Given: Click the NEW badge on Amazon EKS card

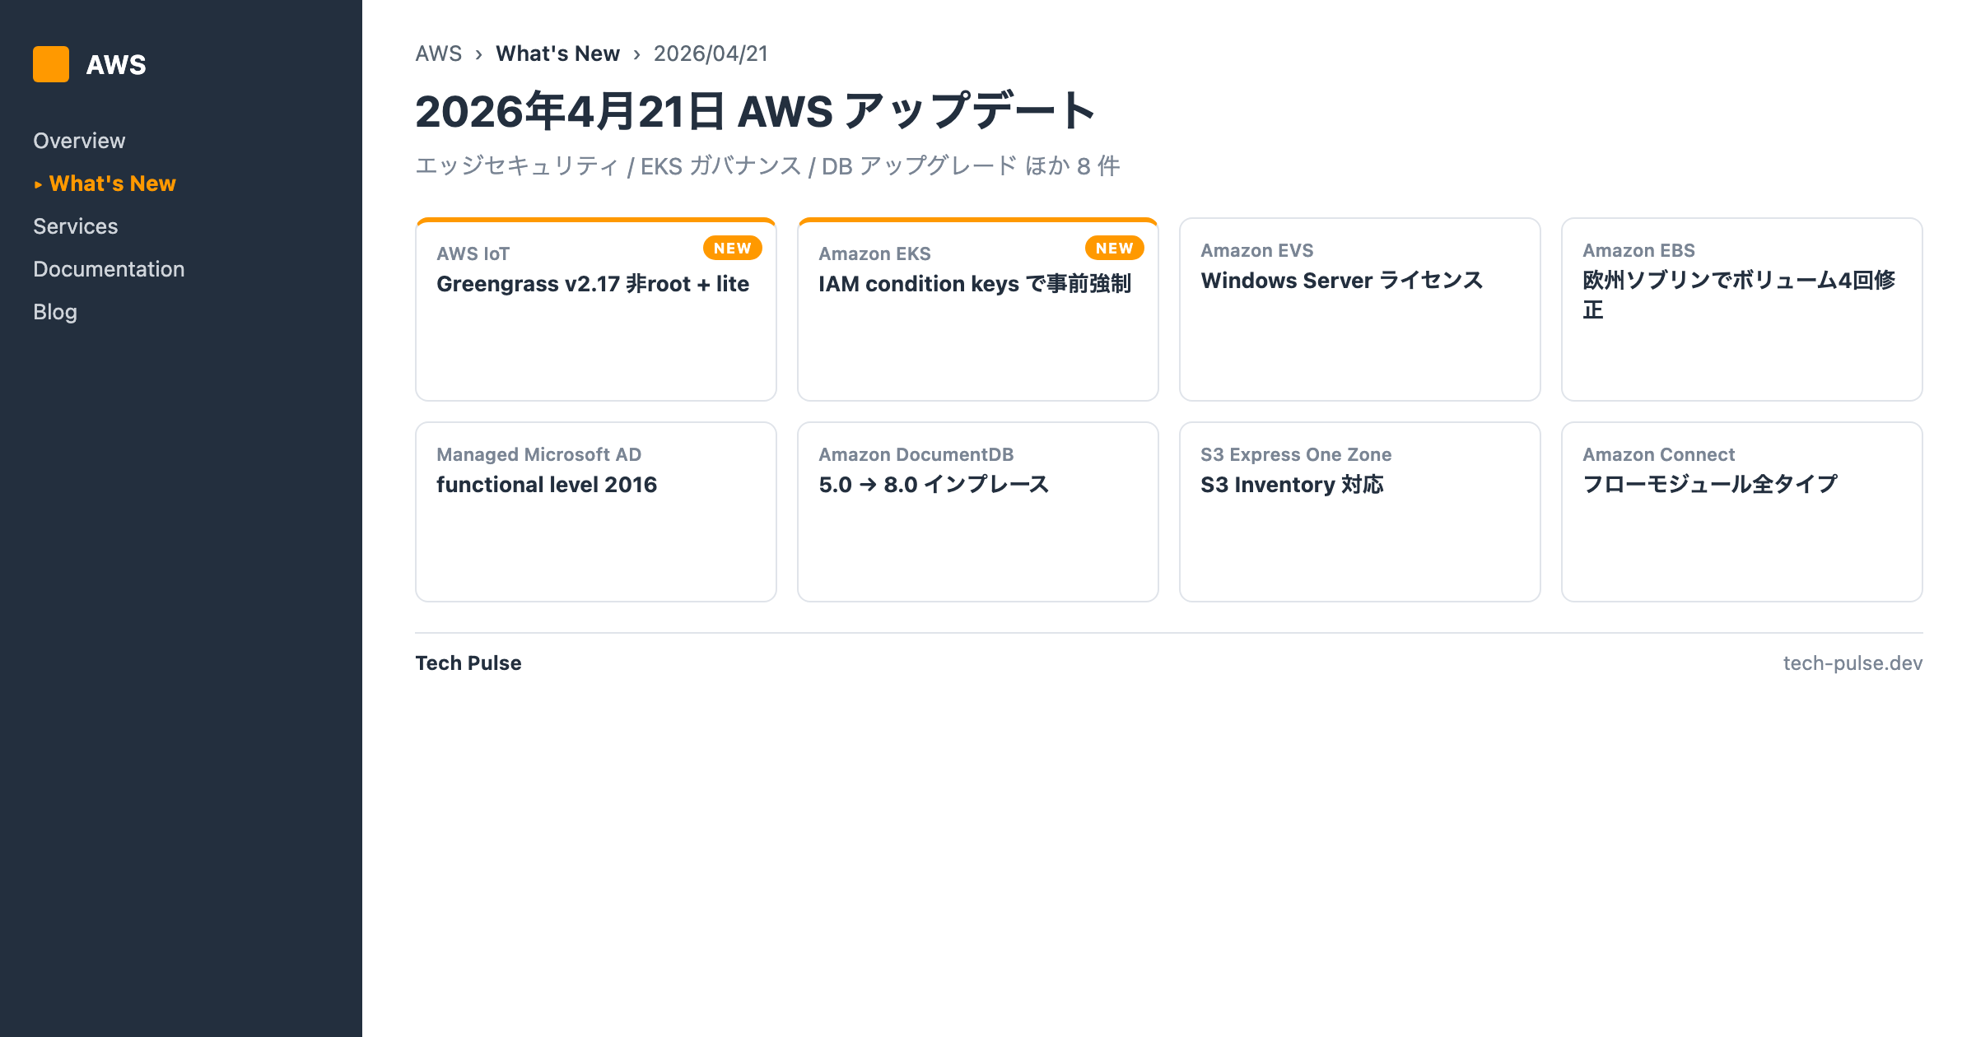Looking at the screenshot, I should [1115, 248].
